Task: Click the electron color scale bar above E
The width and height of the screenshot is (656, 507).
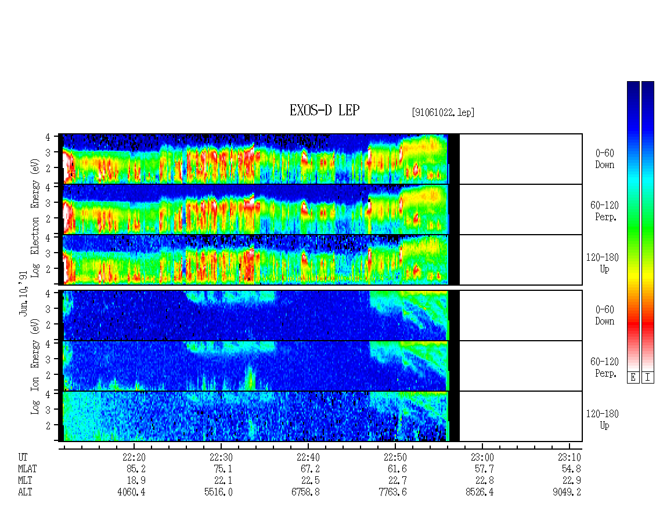Action: tap(633, 225)
